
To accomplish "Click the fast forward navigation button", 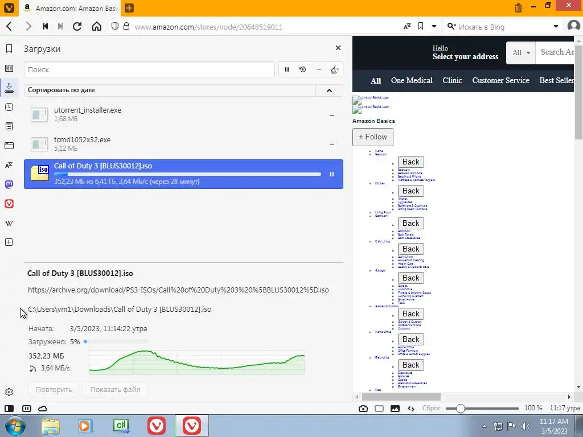I will point(60,26).
